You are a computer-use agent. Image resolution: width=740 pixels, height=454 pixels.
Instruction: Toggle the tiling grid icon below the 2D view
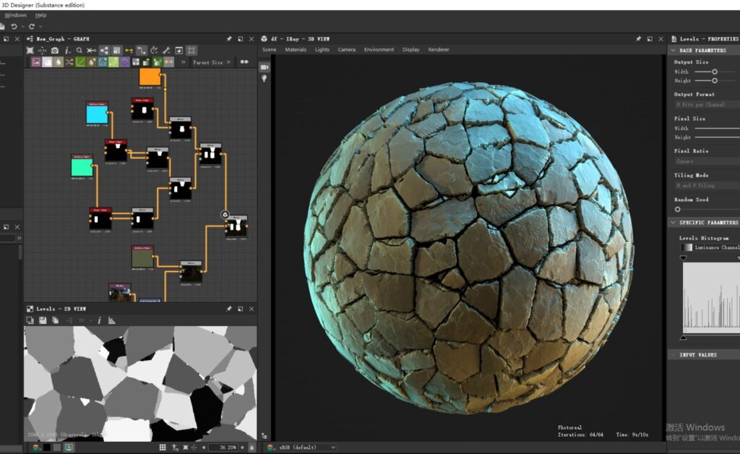(x=162, y=447)
